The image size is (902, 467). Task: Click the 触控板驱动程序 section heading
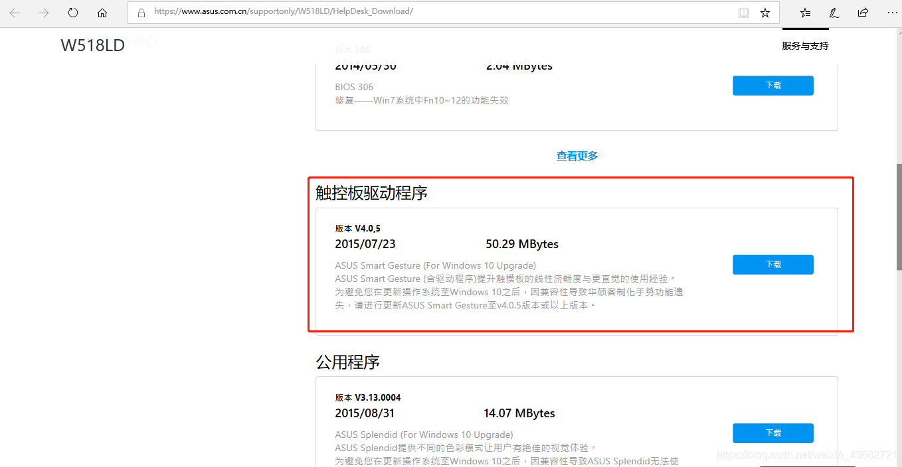[371, 193]
